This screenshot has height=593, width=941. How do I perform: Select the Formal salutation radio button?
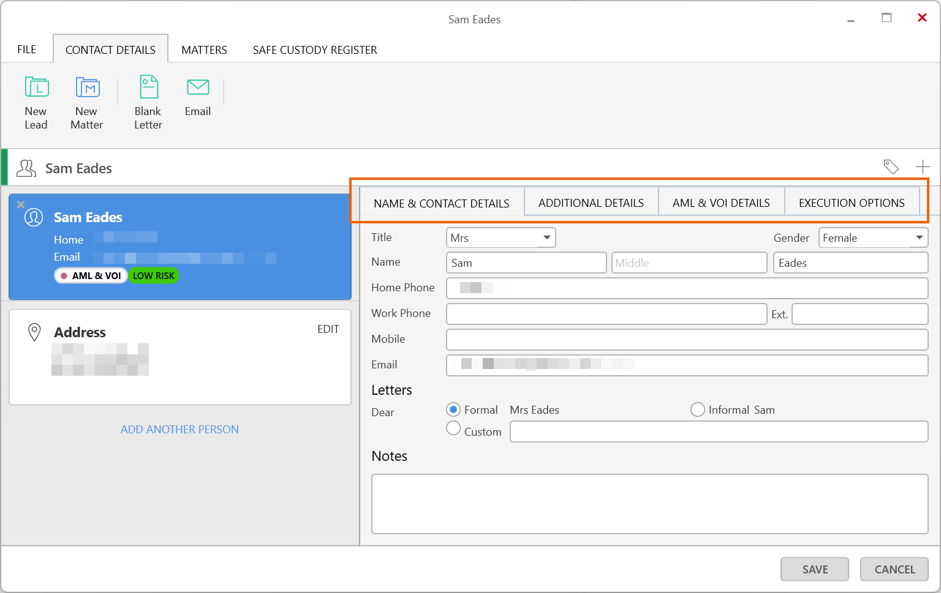[x=453, y=409]
